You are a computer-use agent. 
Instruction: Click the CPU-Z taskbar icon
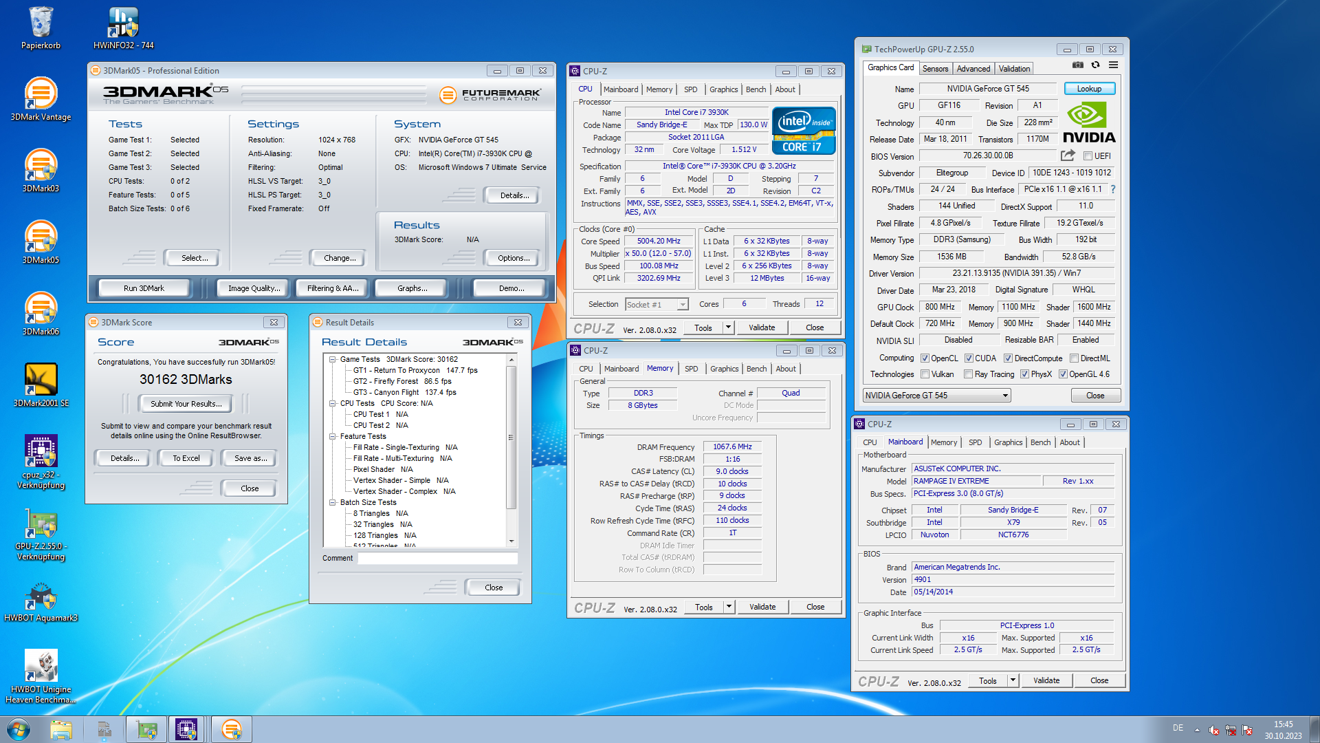tap(186, 729)
